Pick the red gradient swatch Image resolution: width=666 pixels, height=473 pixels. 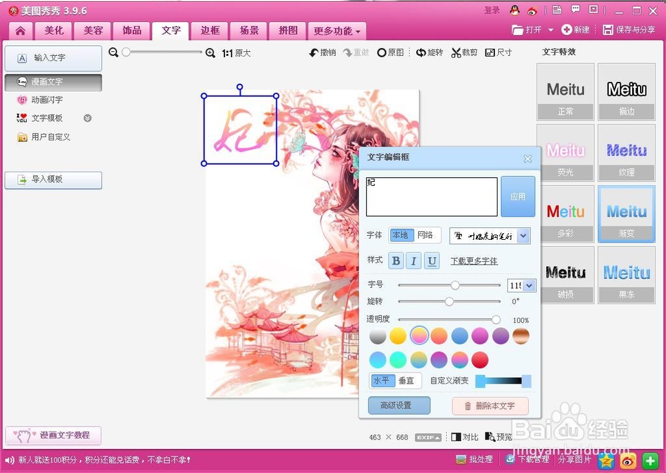point(480,360)
